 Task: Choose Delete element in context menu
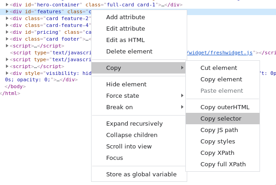[x=129, y=51]
